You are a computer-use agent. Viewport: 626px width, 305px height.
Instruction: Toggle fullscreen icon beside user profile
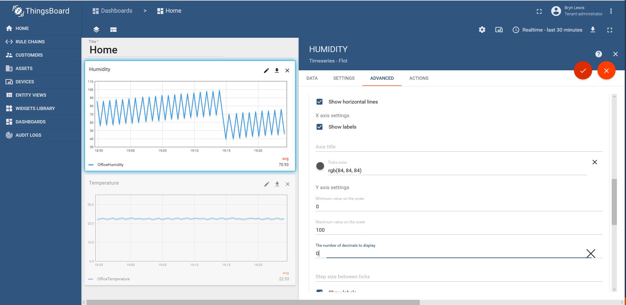pos(539,11)
